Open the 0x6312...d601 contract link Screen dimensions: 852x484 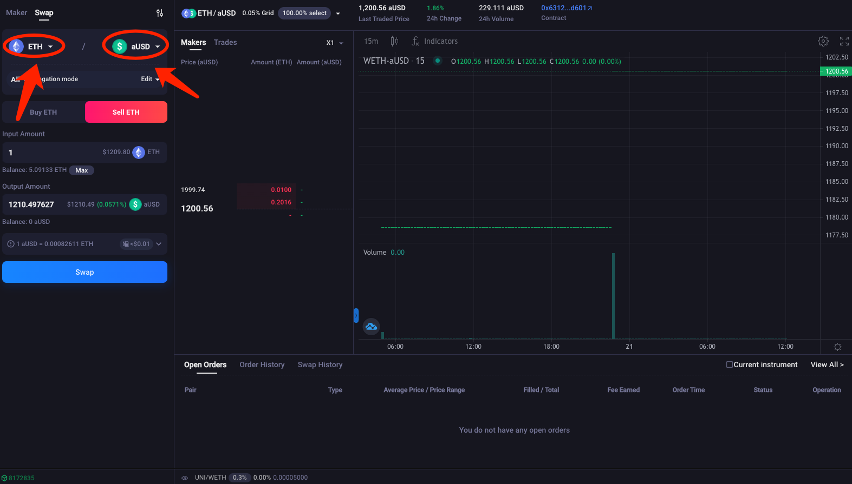coord(567,8)
